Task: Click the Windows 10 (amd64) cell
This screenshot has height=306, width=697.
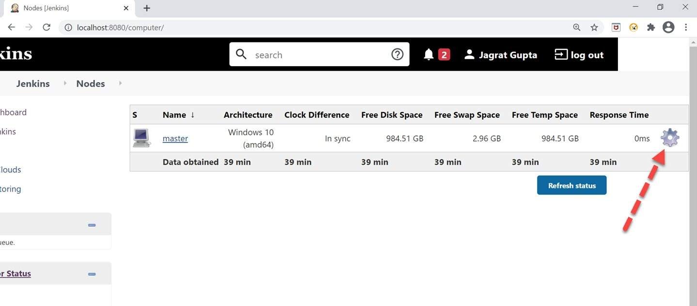Action: (x=251, y=138)
